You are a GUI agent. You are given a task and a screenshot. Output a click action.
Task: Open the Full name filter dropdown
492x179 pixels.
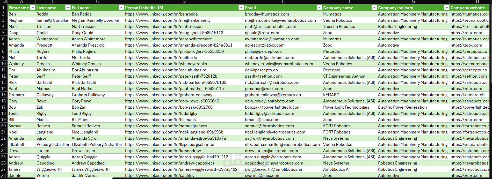[x=121, y=8]
